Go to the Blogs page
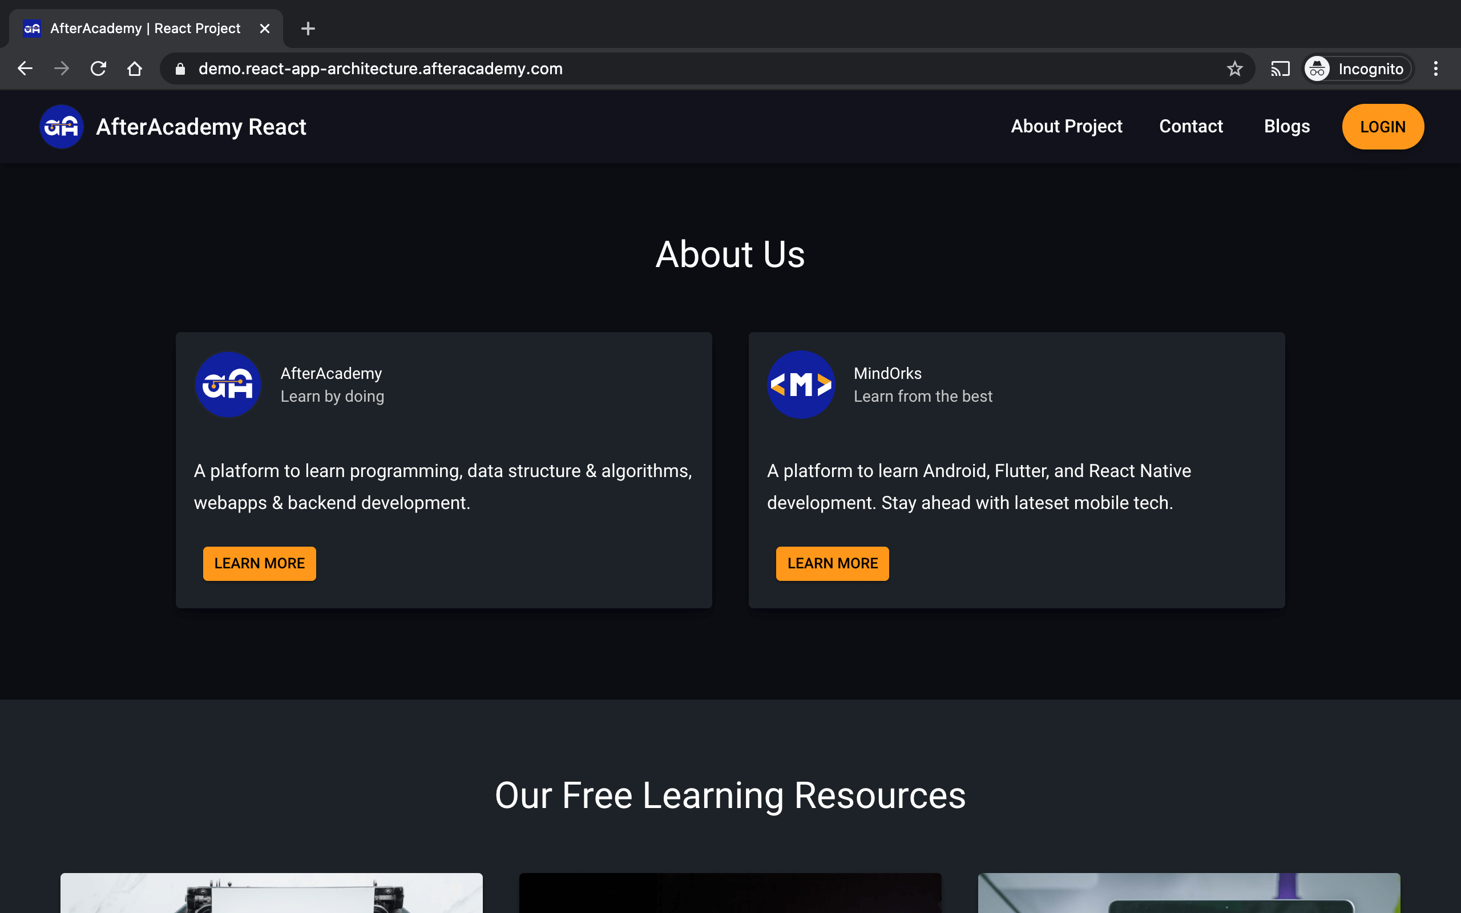The width and height of the screenshot is (1461, 913). point(1286,126)
